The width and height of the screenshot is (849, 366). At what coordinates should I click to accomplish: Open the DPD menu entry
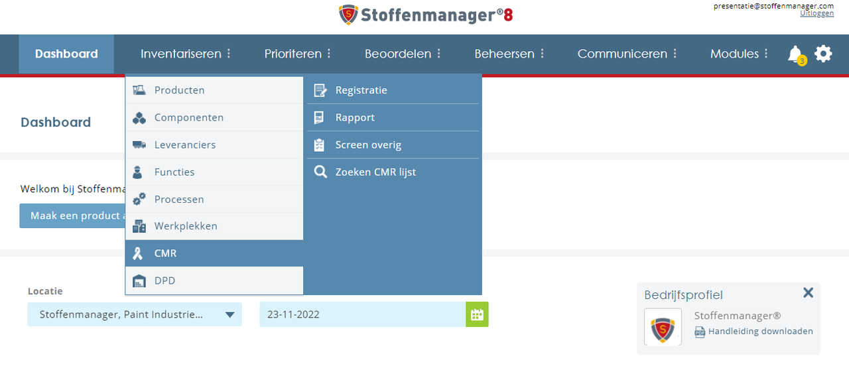click(x=165, y=280)
